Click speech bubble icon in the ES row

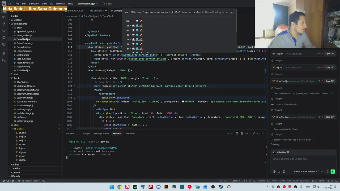(133, 35)
